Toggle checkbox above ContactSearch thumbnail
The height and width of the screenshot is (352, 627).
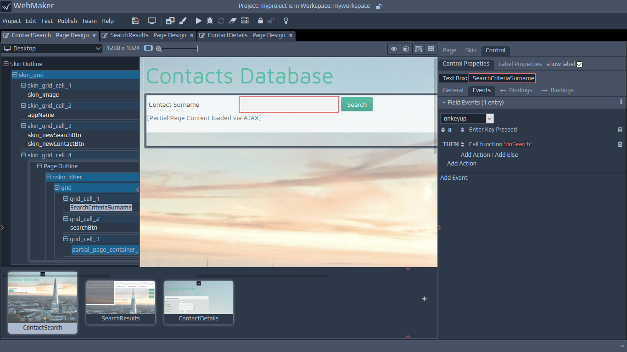coord(43,274)
